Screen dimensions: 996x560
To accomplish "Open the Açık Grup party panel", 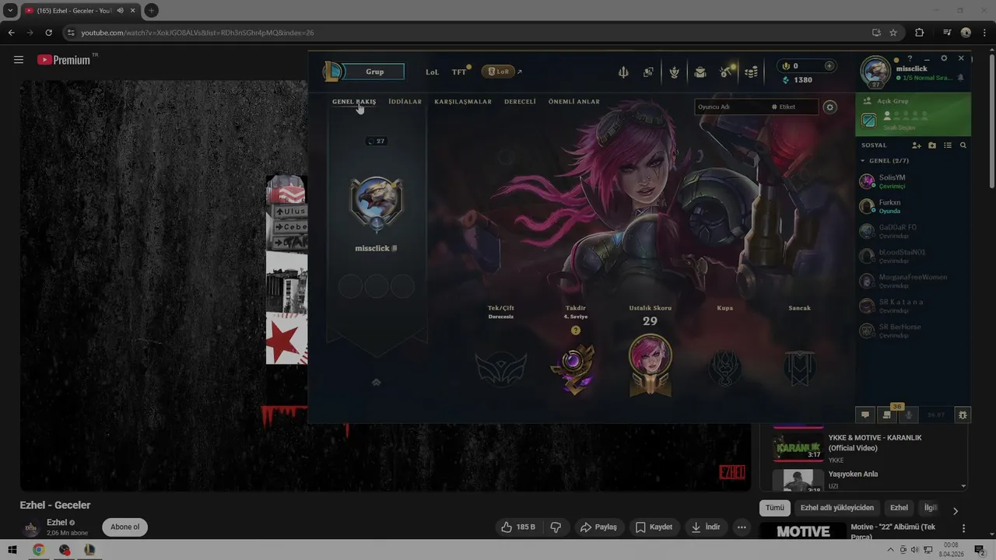I will click(913, 114).
